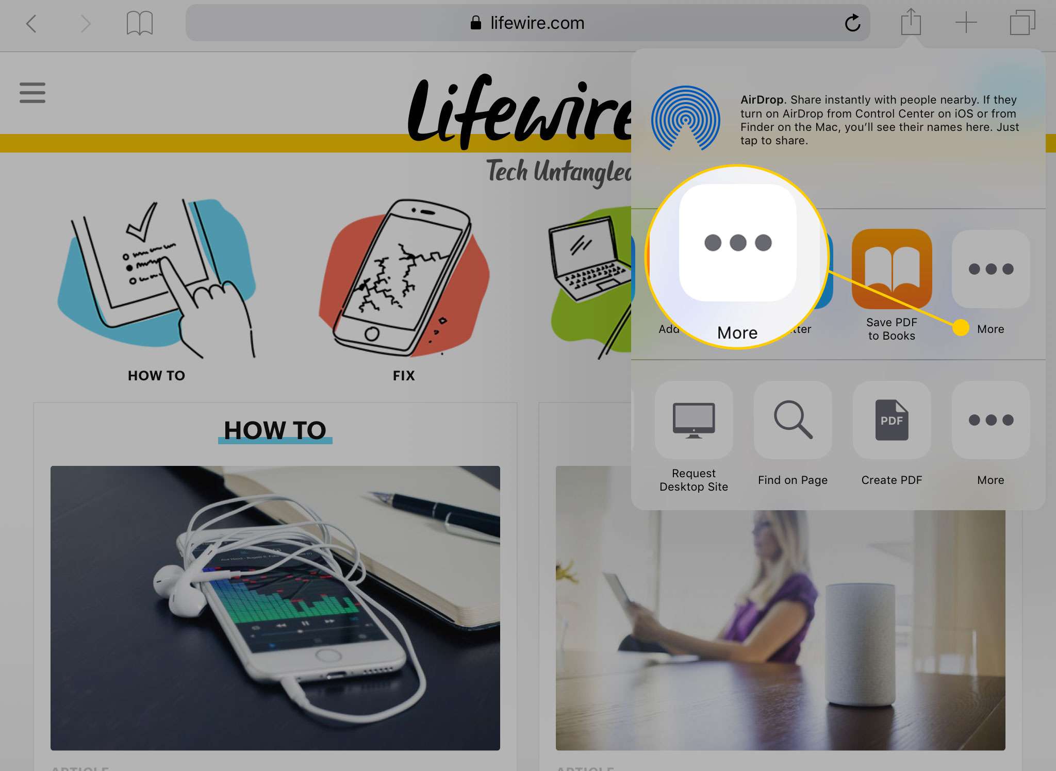Click the Create PDF icon
The width and height of the screenshot is (1056, 771).
click(892, 420)
